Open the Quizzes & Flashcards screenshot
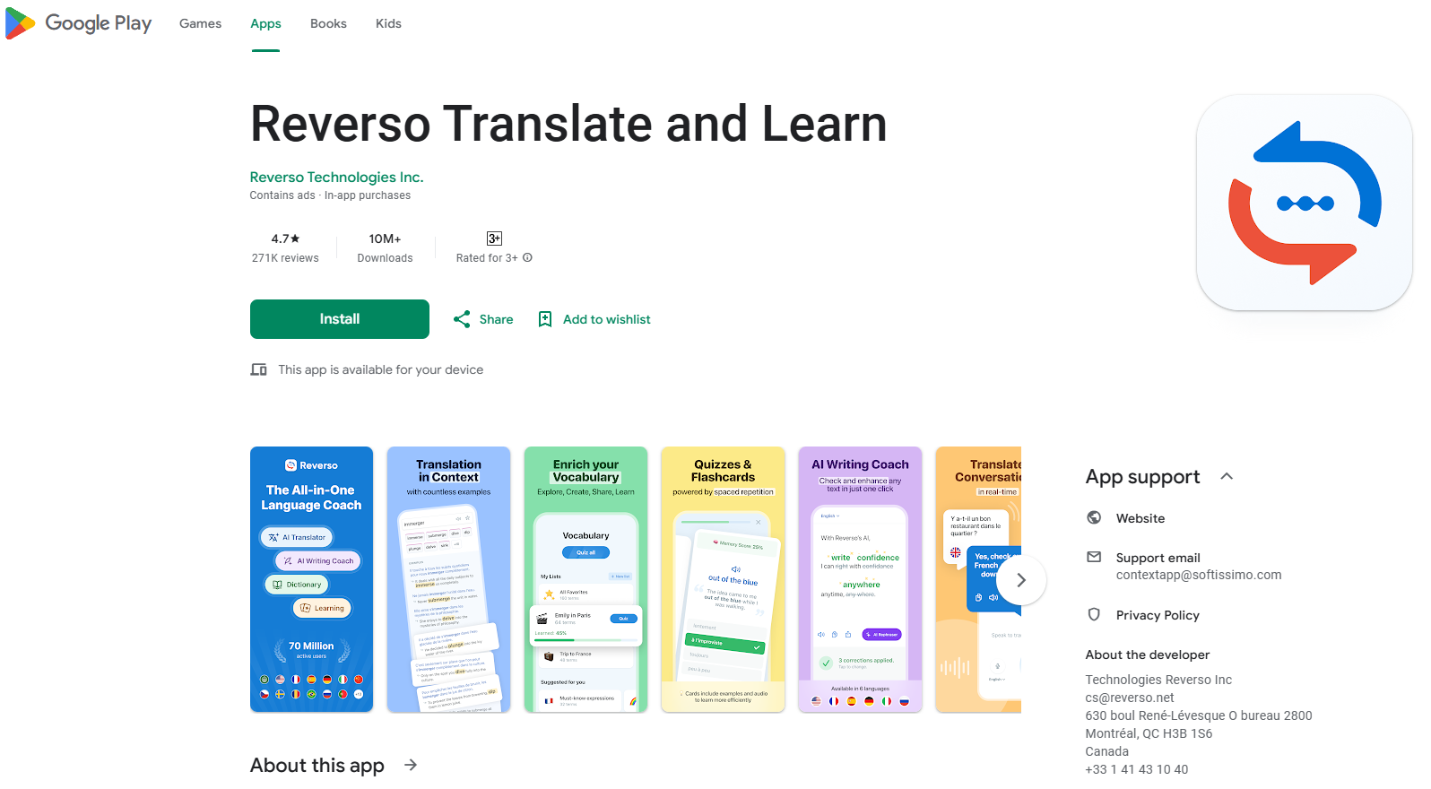 pos(723,579)
